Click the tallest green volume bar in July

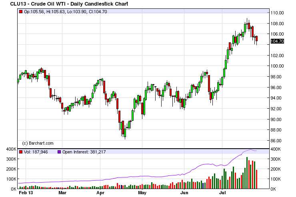coord(247,173)
